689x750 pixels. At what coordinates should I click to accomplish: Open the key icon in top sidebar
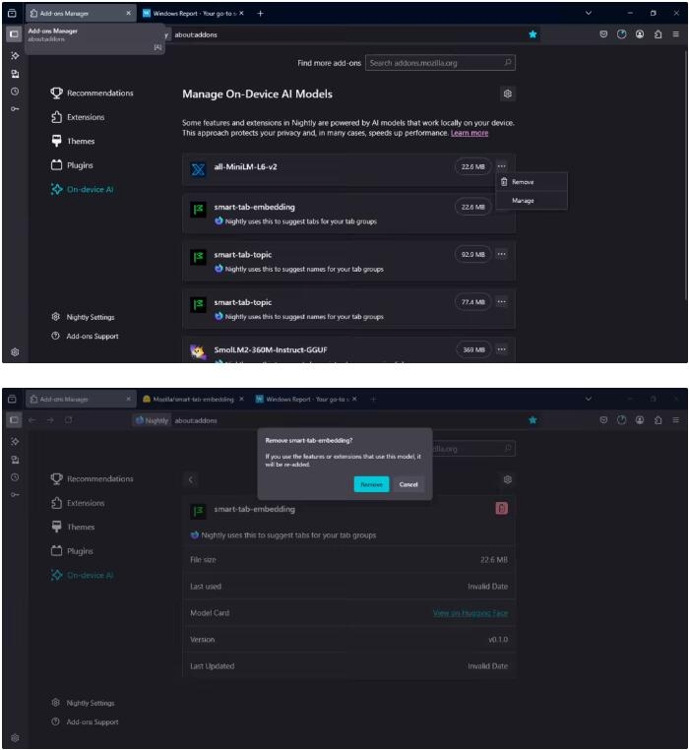(x=15, y=109)
